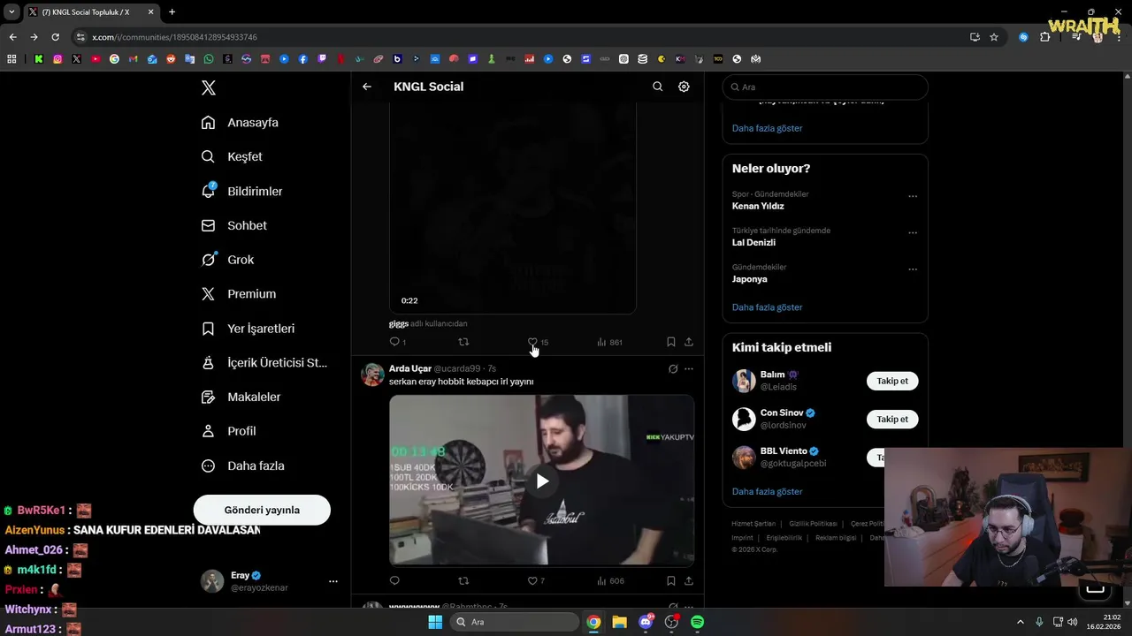Show more trends under Neler oluyor
Screen dimensions: 1132x636
point(767,307)
